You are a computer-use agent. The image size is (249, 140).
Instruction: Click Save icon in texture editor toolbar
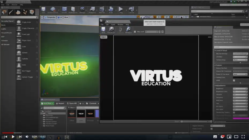(x=103, y=30)
